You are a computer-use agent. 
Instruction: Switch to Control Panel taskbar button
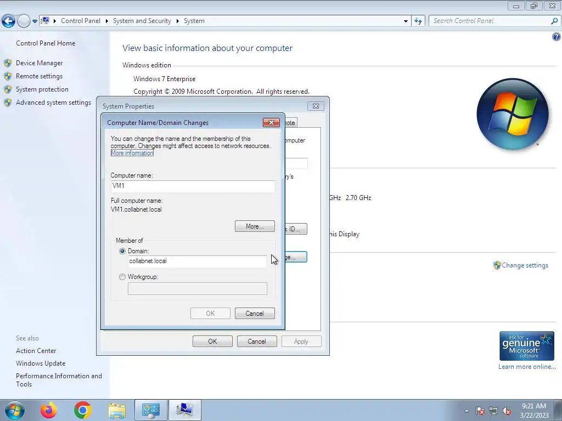(151, 410)
